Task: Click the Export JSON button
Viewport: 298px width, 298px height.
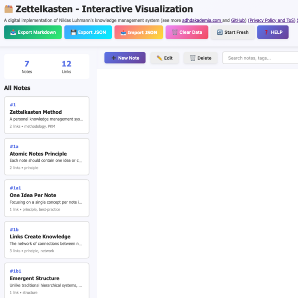Action: 88,32
